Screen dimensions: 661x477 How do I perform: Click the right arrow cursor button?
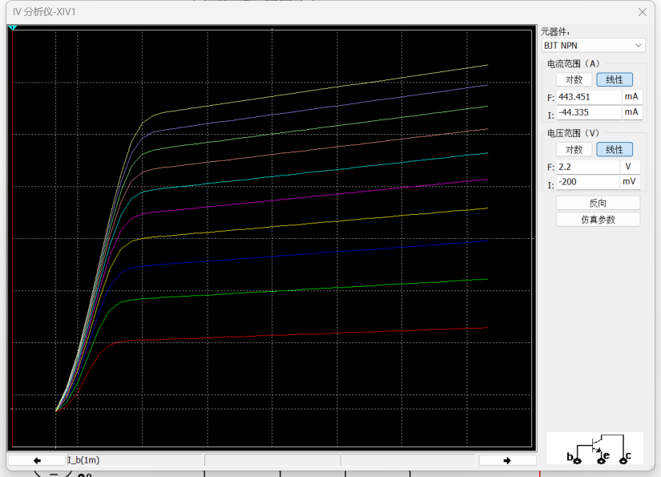tap(507, 460)
